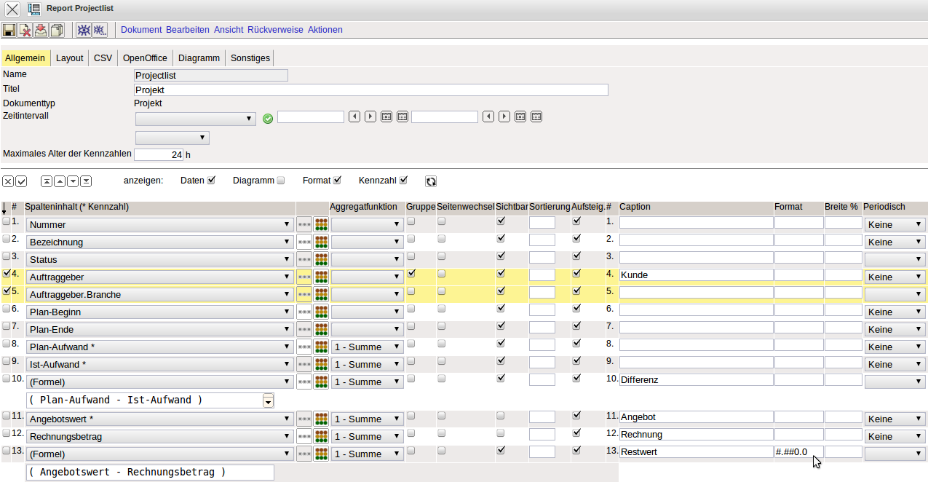
Task: Open color grid icon in Nummer row
Action: (x=320, y=225)
